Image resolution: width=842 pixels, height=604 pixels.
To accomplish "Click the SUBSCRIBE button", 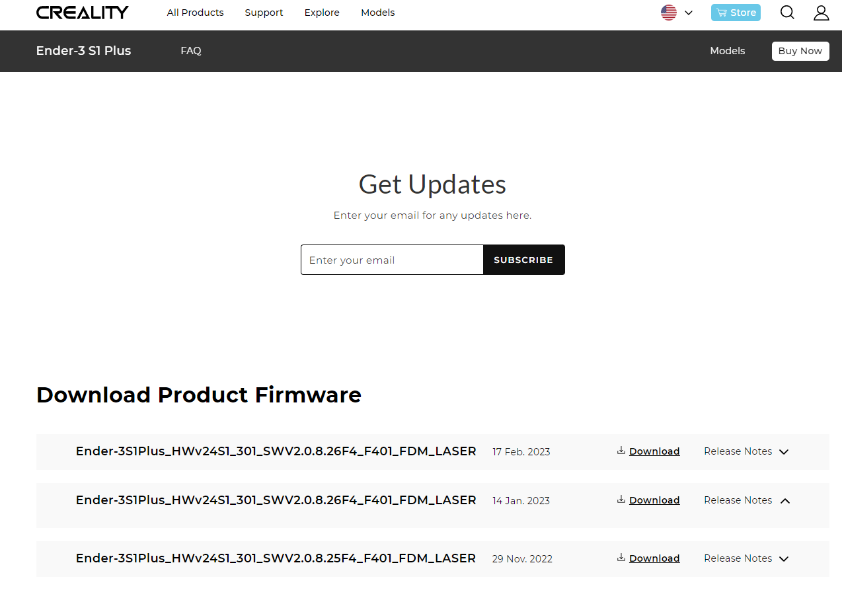I will tap(523, 260).
